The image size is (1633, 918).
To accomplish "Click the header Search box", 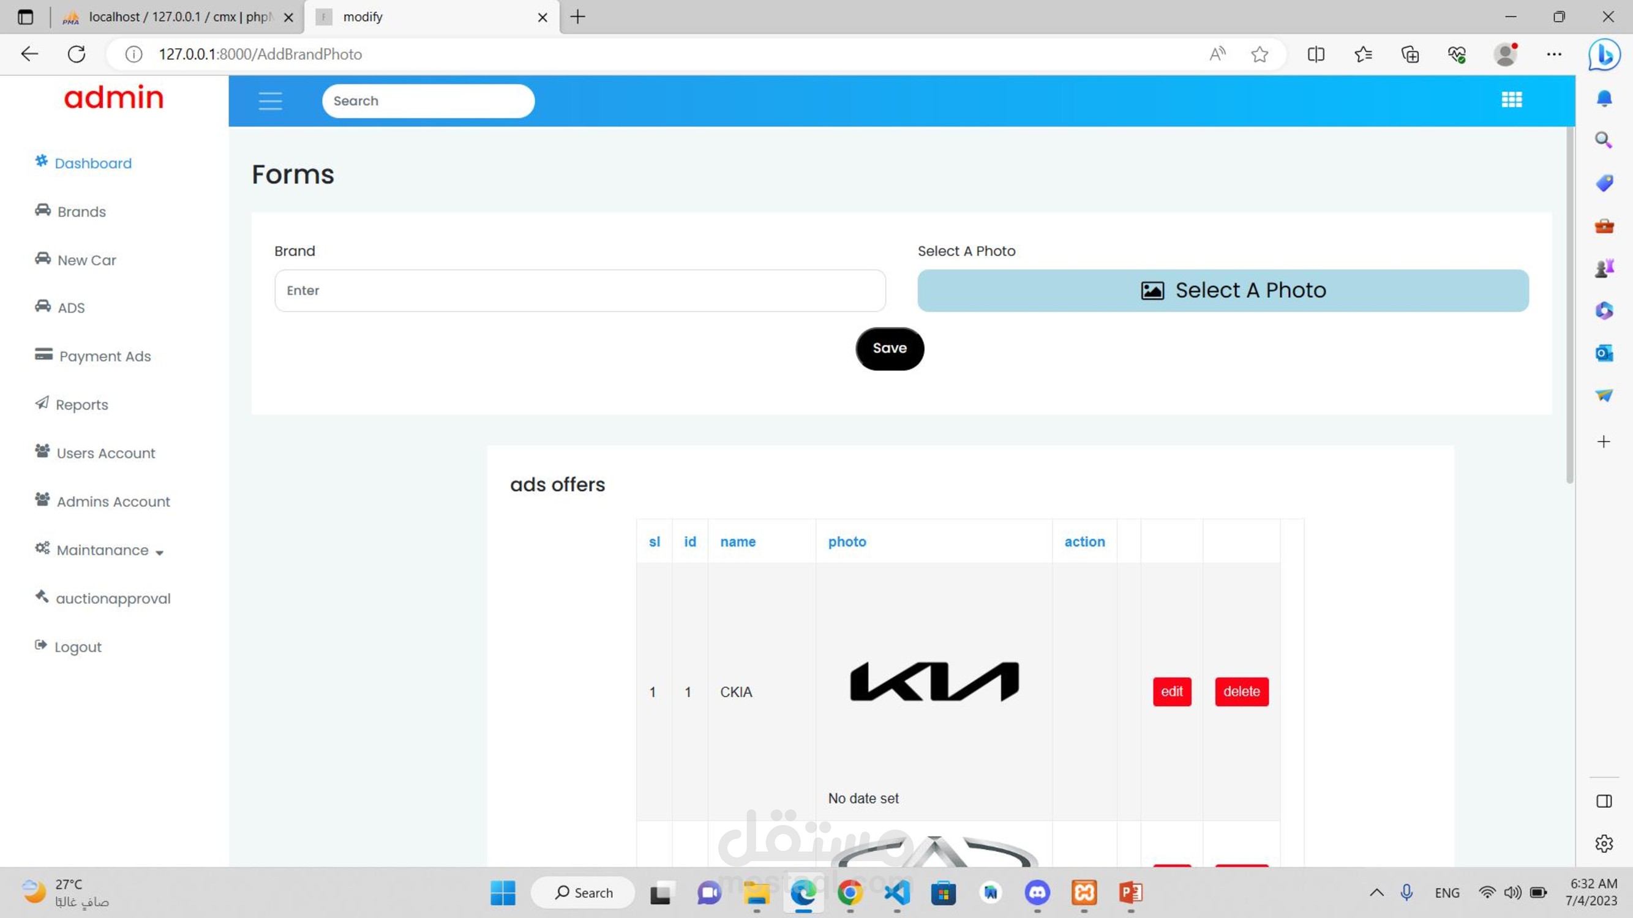I will [428, 101].
